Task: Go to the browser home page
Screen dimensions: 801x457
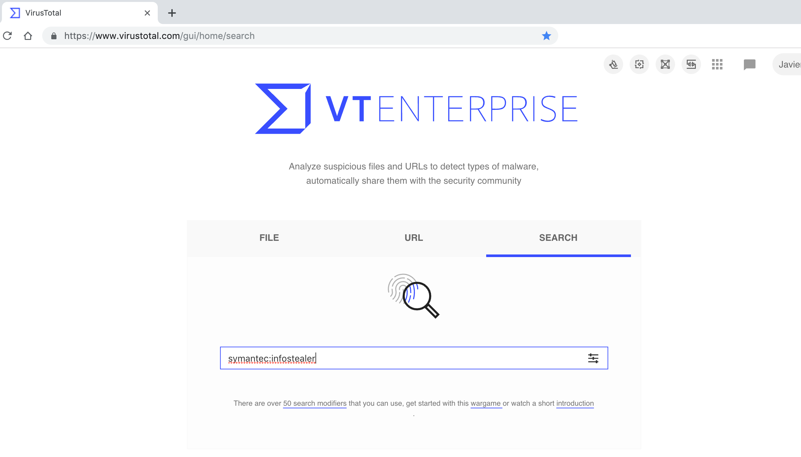Action: [28, 36]
